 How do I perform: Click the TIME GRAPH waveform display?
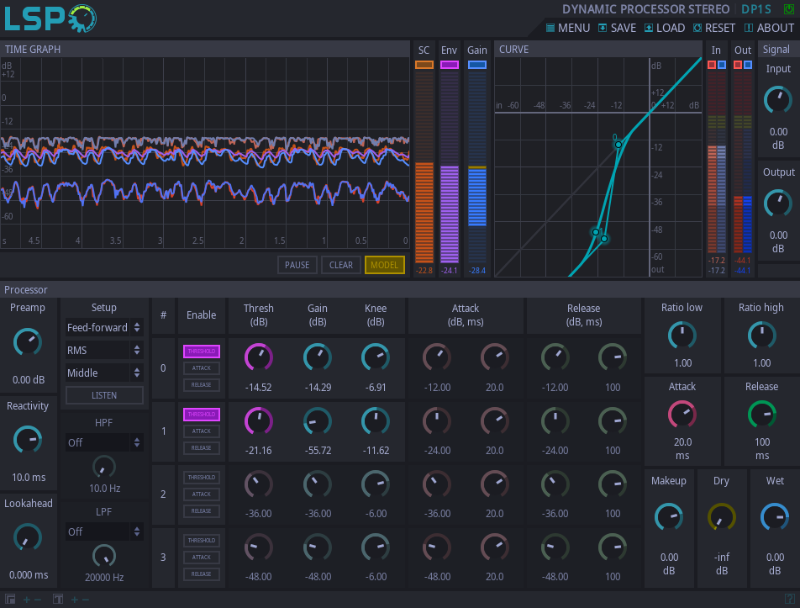pyautogui.click(x=204, y=152)
